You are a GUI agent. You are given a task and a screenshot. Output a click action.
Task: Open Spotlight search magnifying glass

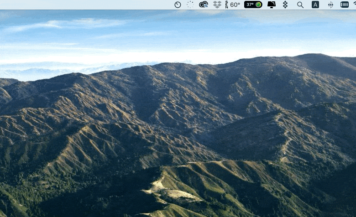point(300,5)
